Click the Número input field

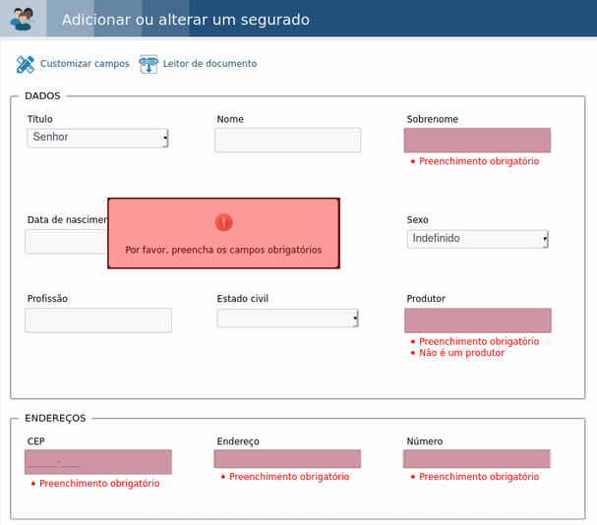(x=477, y=459)
